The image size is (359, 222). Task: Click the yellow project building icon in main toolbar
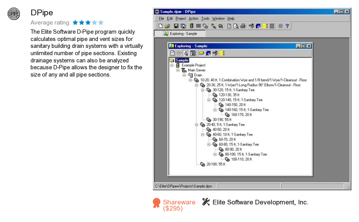click(192, 26)
